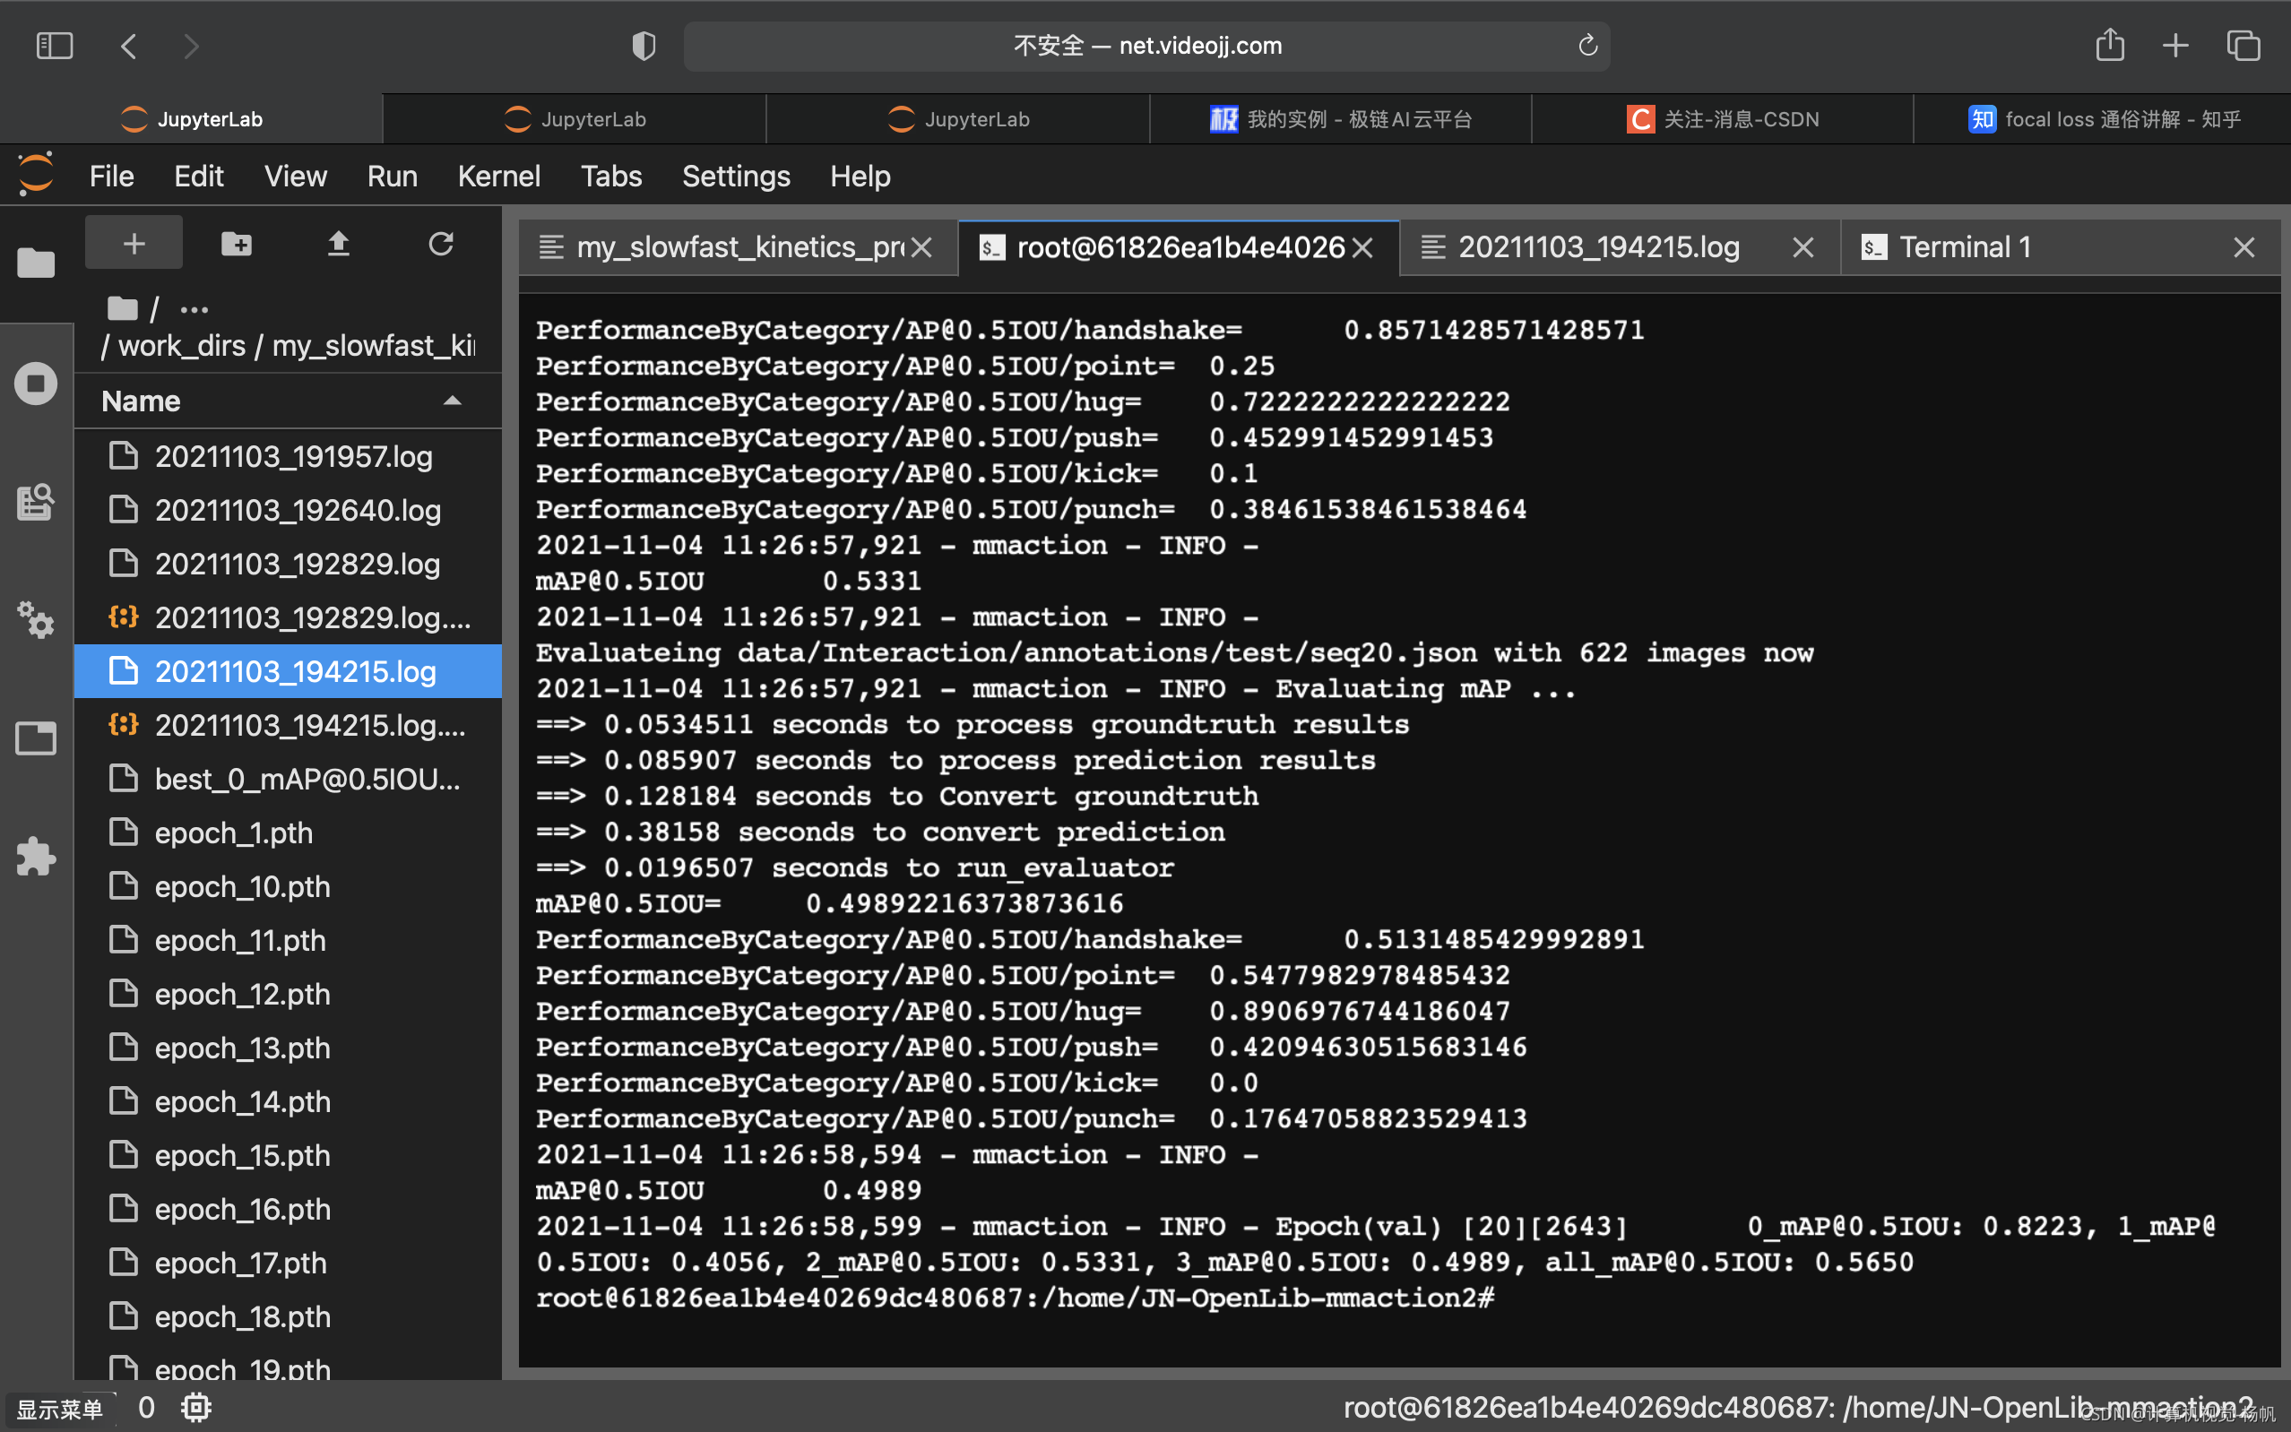Viewport: 2291px width, 1432px height.
Task: Sort files by Name column arrow
Action: coord(453,401)
